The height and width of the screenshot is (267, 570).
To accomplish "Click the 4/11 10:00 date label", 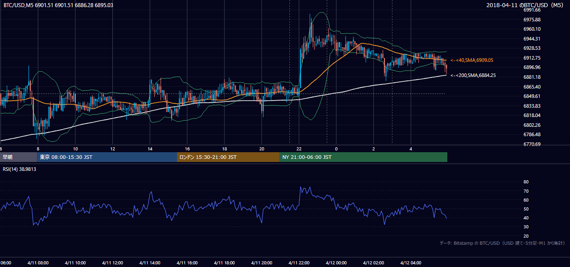I will [75, 263].
